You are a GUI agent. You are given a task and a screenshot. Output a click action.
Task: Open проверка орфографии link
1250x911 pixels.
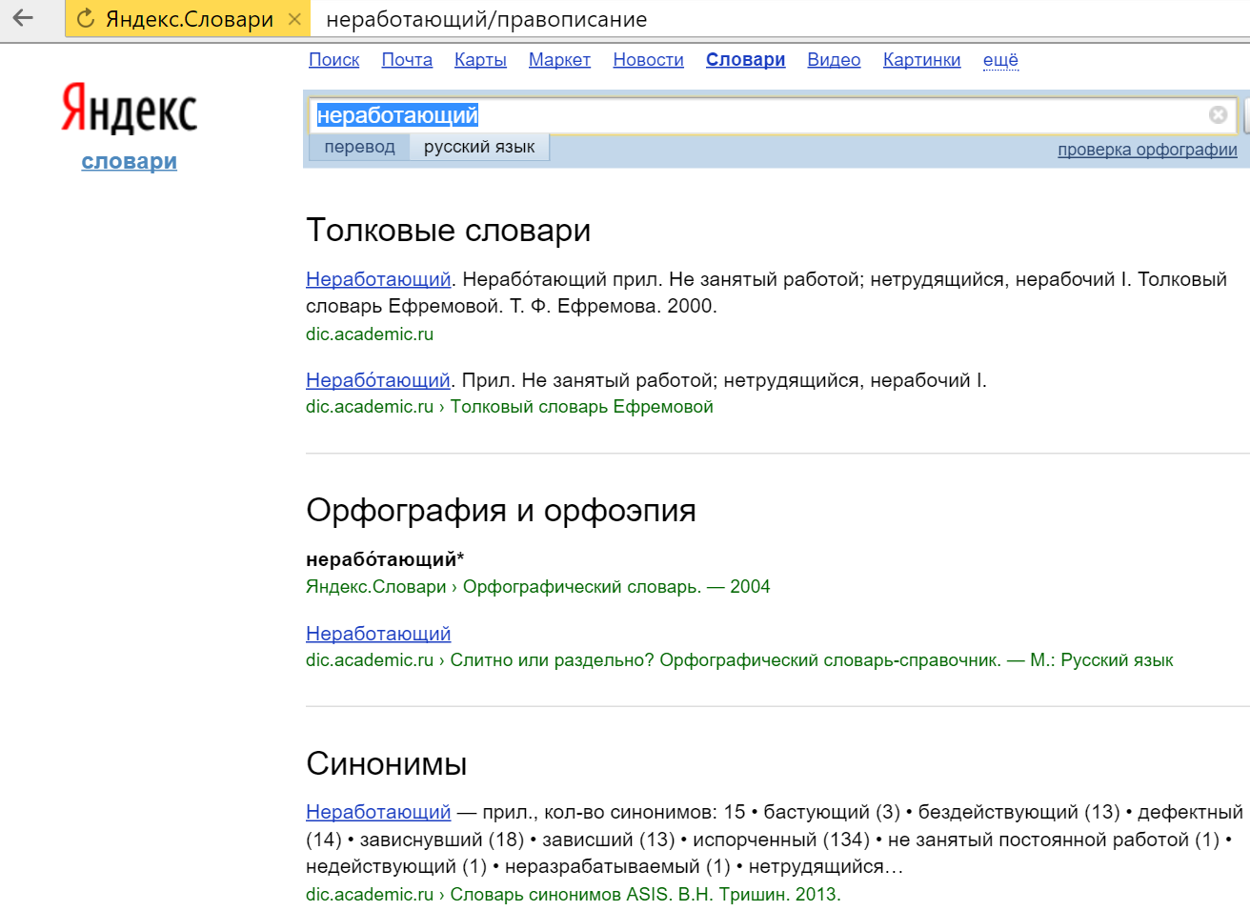click(x=1147, y=150)
